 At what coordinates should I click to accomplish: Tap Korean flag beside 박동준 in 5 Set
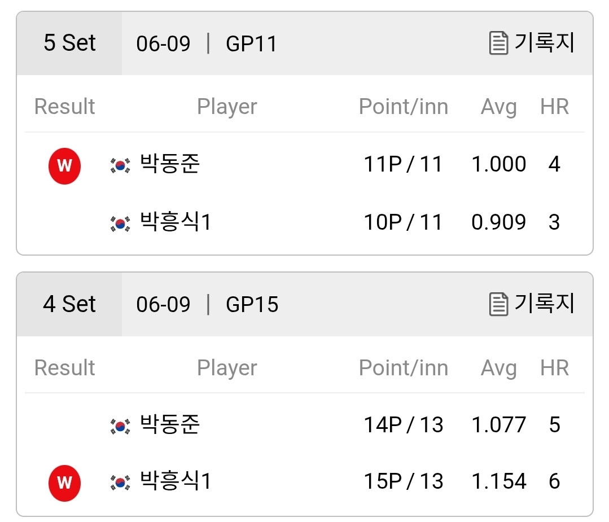[120, 166]
